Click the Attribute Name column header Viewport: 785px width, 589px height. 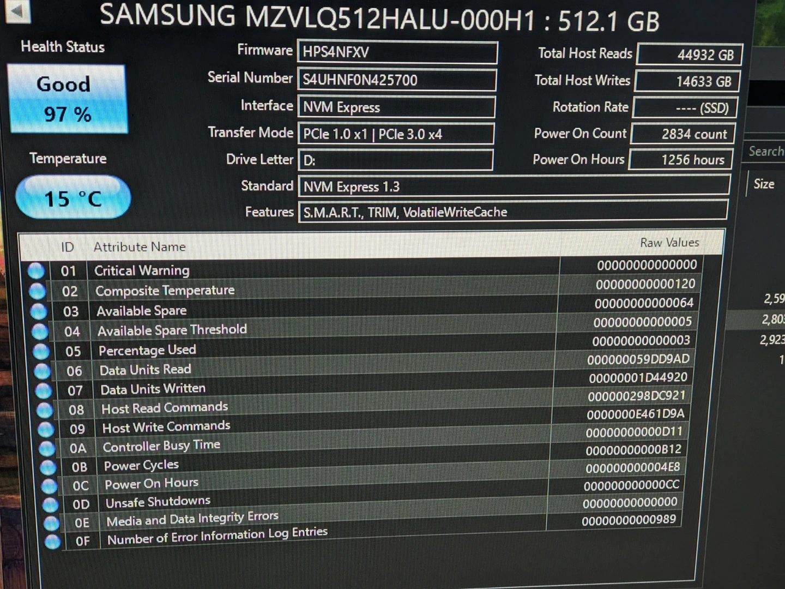140,247
